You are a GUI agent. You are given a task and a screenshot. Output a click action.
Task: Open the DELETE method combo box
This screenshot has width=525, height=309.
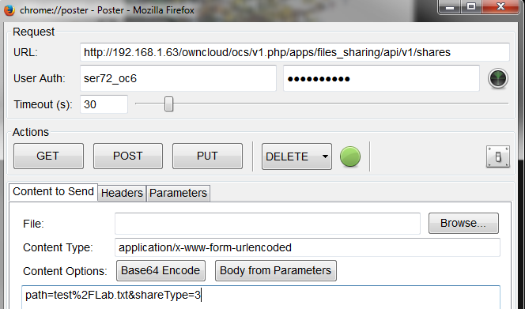pyautogui.click(x=296, y=156)
